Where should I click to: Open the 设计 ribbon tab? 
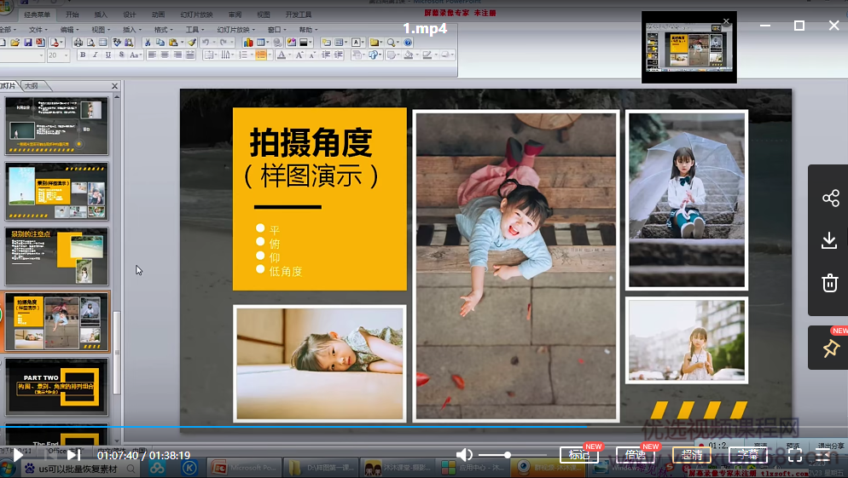(130, 14)
